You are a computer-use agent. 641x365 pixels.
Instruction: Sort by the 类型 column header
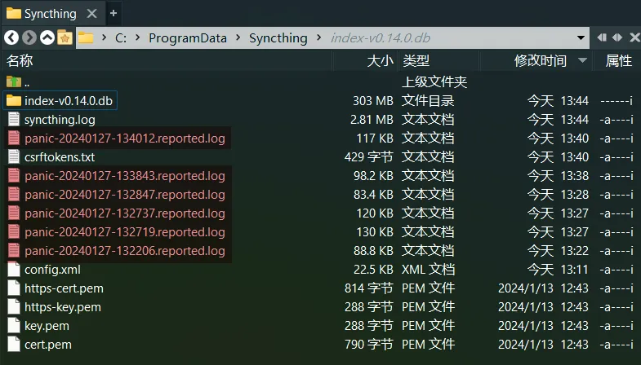[x=438, y=61]
